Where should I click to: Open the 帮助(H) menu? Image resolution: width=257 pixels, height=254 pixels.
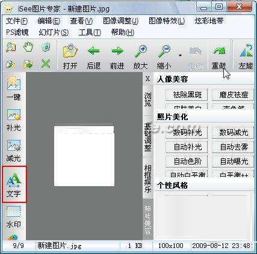123,32
